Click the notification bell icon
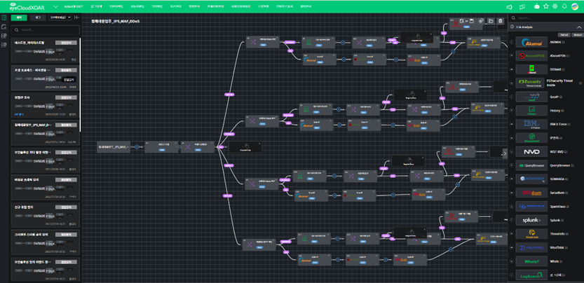This screenshot has height=283, width=584. [x=564, y=6]
